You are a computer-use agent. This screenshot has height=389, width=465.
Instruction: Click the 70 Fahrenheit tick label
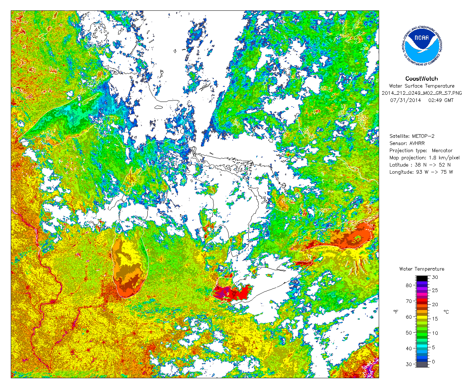(x=409, y=301)
